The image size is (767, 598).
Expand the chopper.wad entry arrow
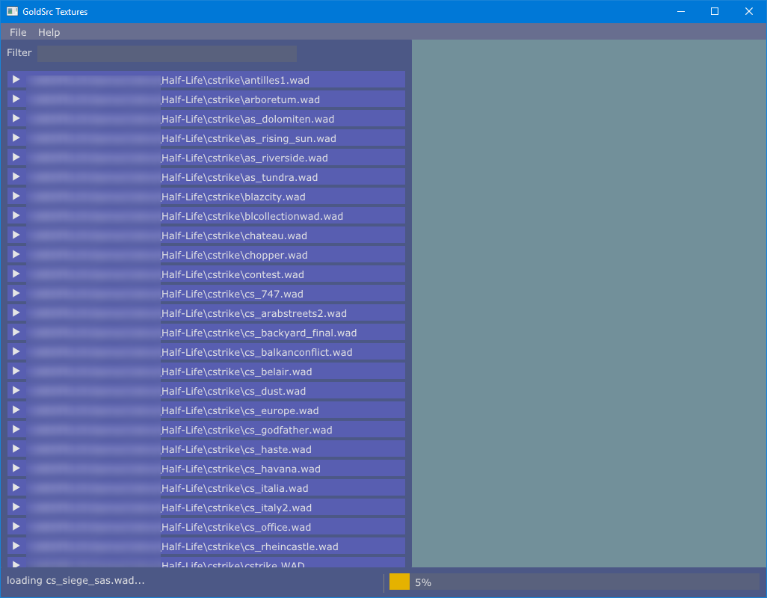pos(16,254)
